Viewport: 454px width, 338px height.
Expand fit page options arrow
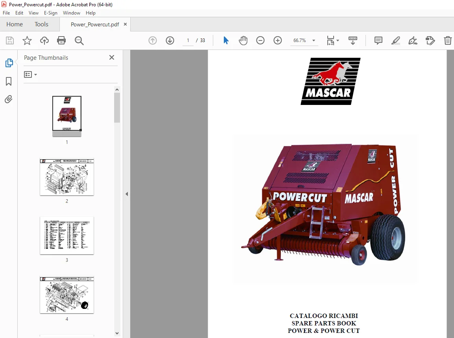pos(338,40)
